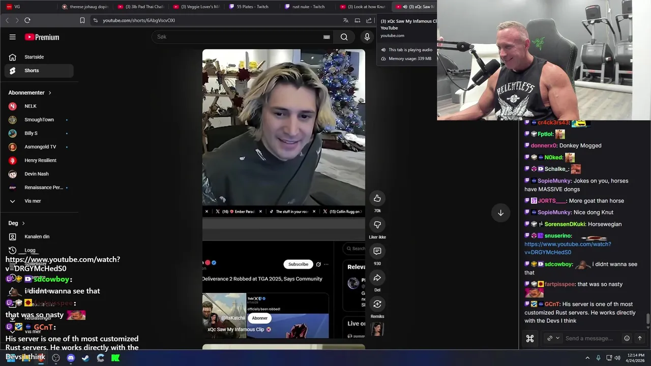Go back with browser back arrow
Image resolution: width=651 pixels, height=366 pixels.
point(7,20)
